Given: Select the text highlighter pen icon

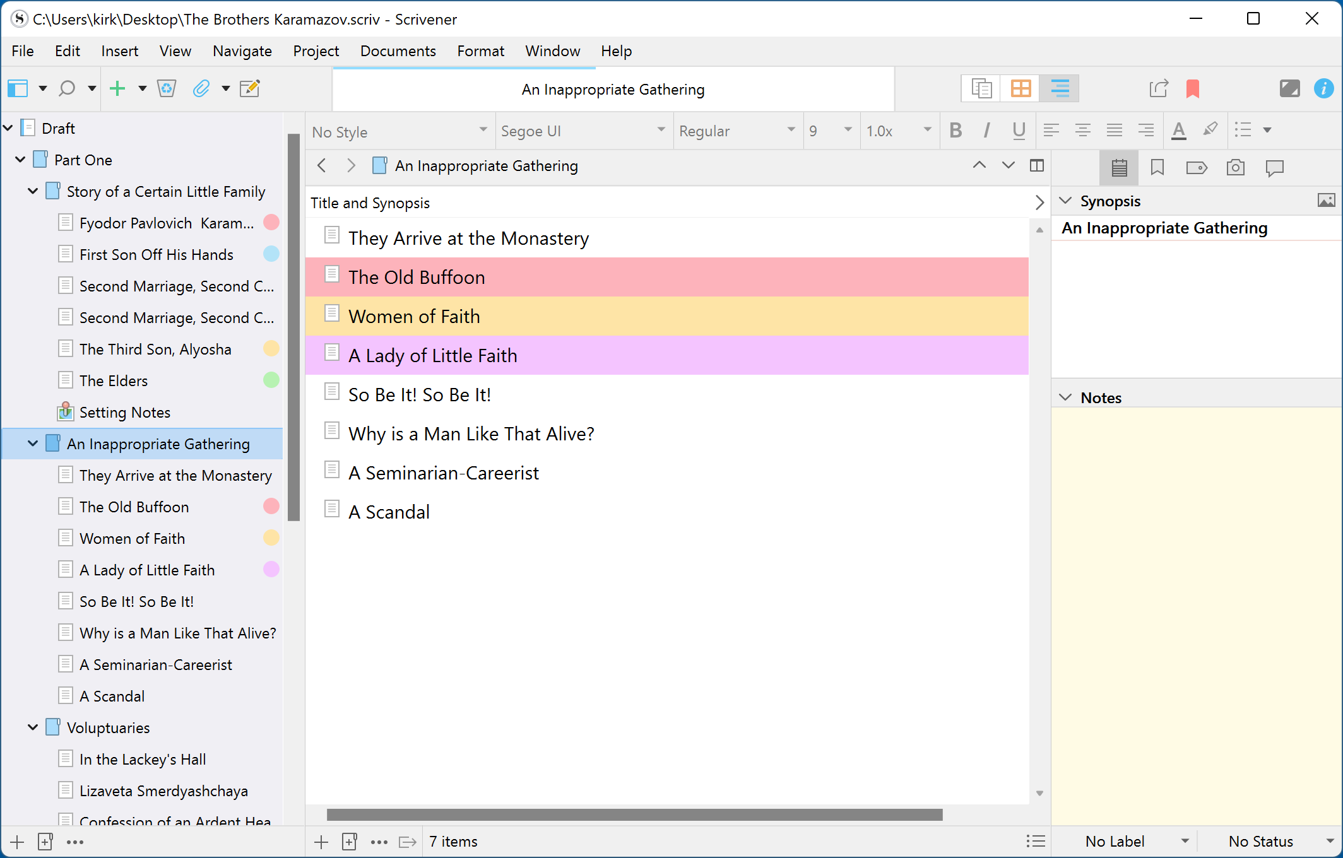Looking at the screenshot, I should [1210, 130].
